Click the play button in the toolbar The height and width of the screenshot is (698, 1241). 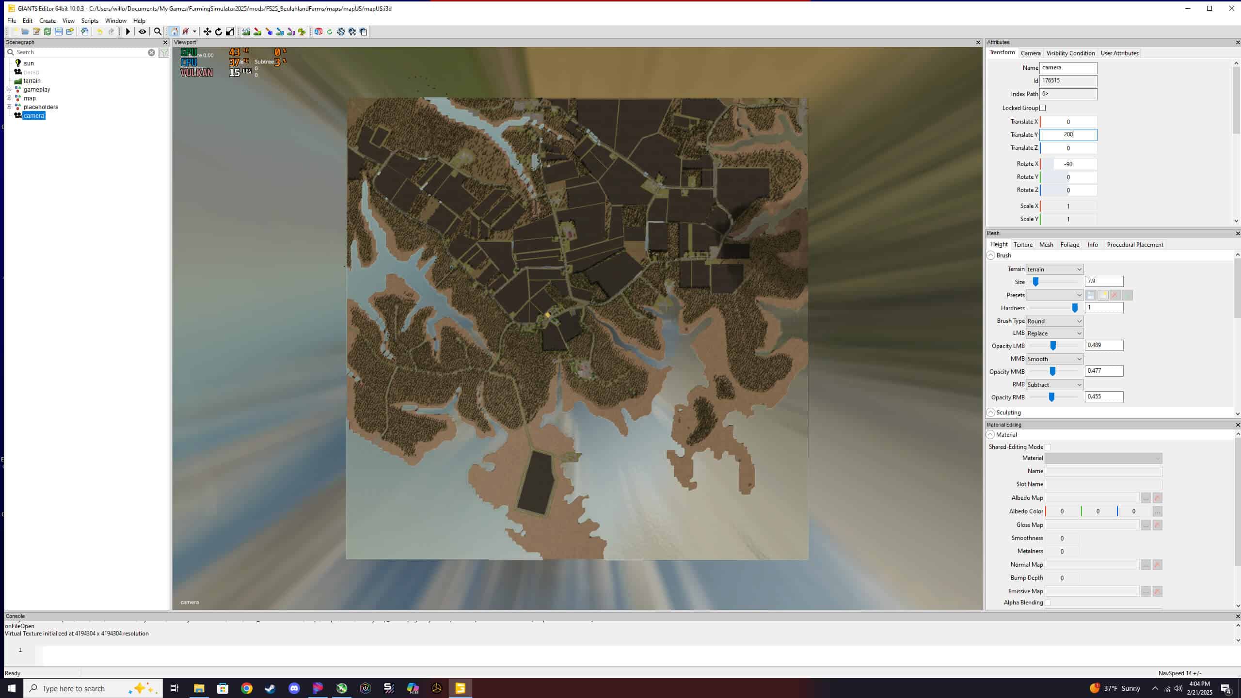click(128, 32)
